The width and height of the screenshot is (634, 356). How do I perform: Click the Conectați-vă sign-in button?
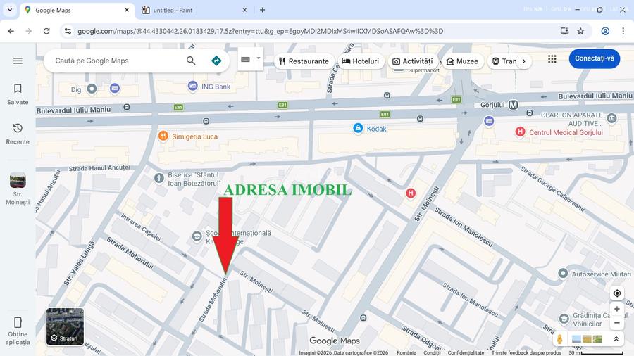[594, 58]
